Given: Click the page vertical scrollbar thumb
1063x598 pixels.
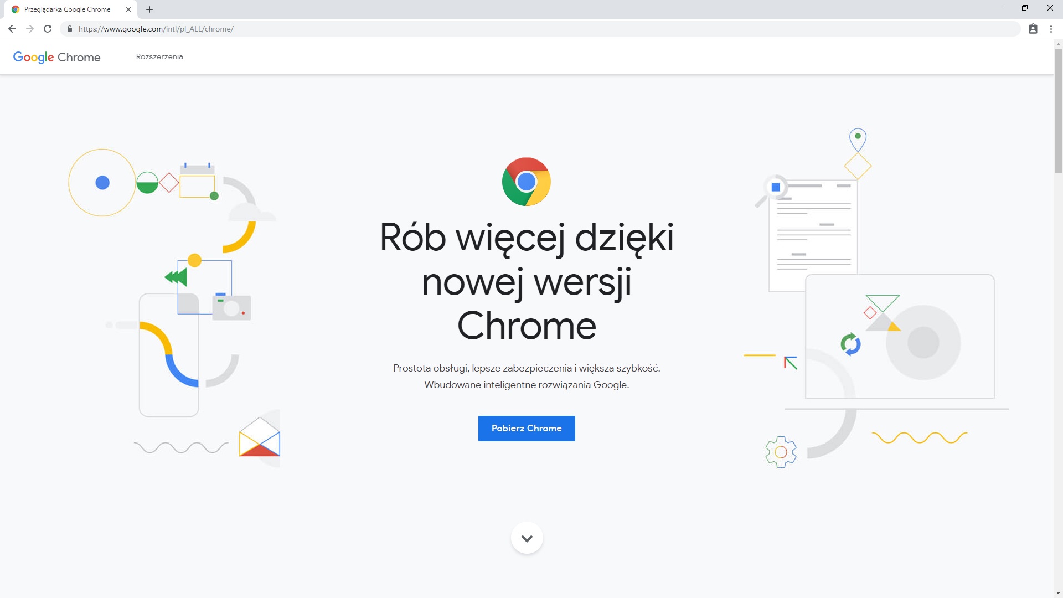Looking at the screenshot, I should 1058,111.
